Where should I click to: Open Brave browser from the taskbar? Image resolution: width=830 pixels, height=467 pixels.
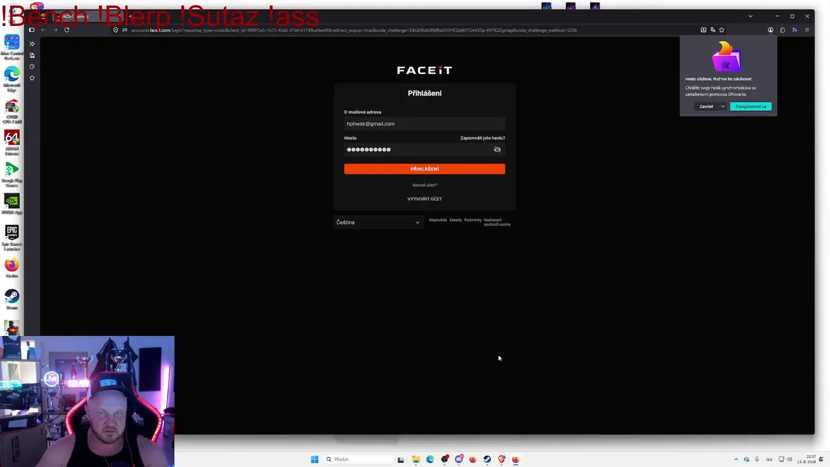pos(501,459)
